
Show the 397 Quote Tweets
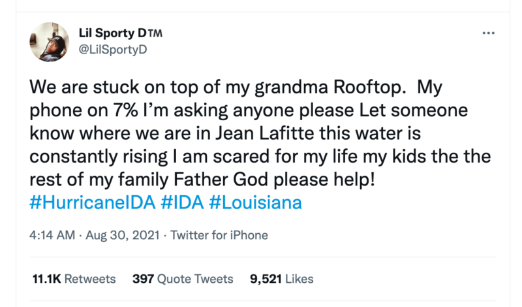tap(183, 279)
